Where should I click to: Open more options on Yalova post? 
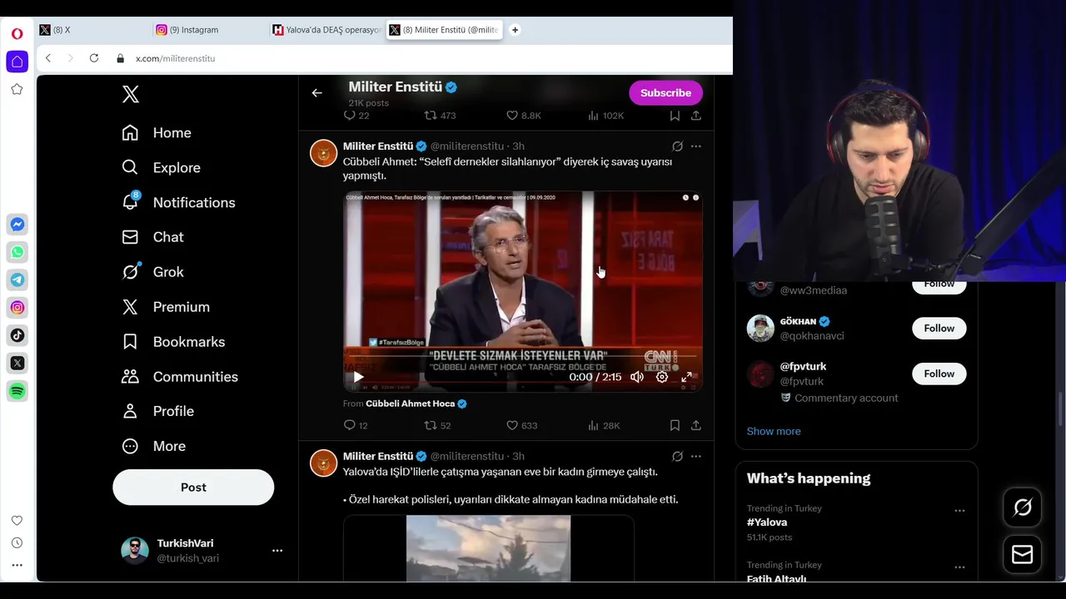click(x=696, y=457)
